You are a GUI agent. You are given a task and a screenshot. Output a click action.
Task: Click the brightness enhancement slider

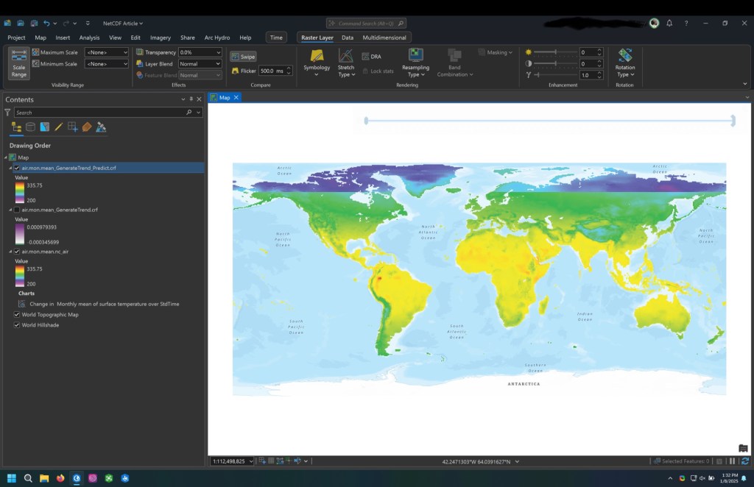point(555,52)
